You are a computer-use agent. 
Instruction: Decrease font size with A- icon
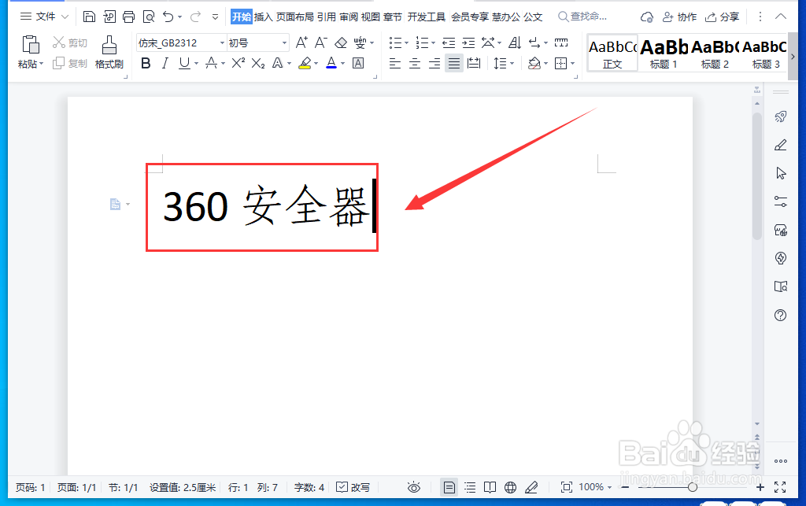[x=321, y=42]
